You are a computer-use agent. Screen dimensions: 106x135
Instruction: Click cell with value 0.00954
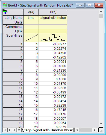click(53, 123)
